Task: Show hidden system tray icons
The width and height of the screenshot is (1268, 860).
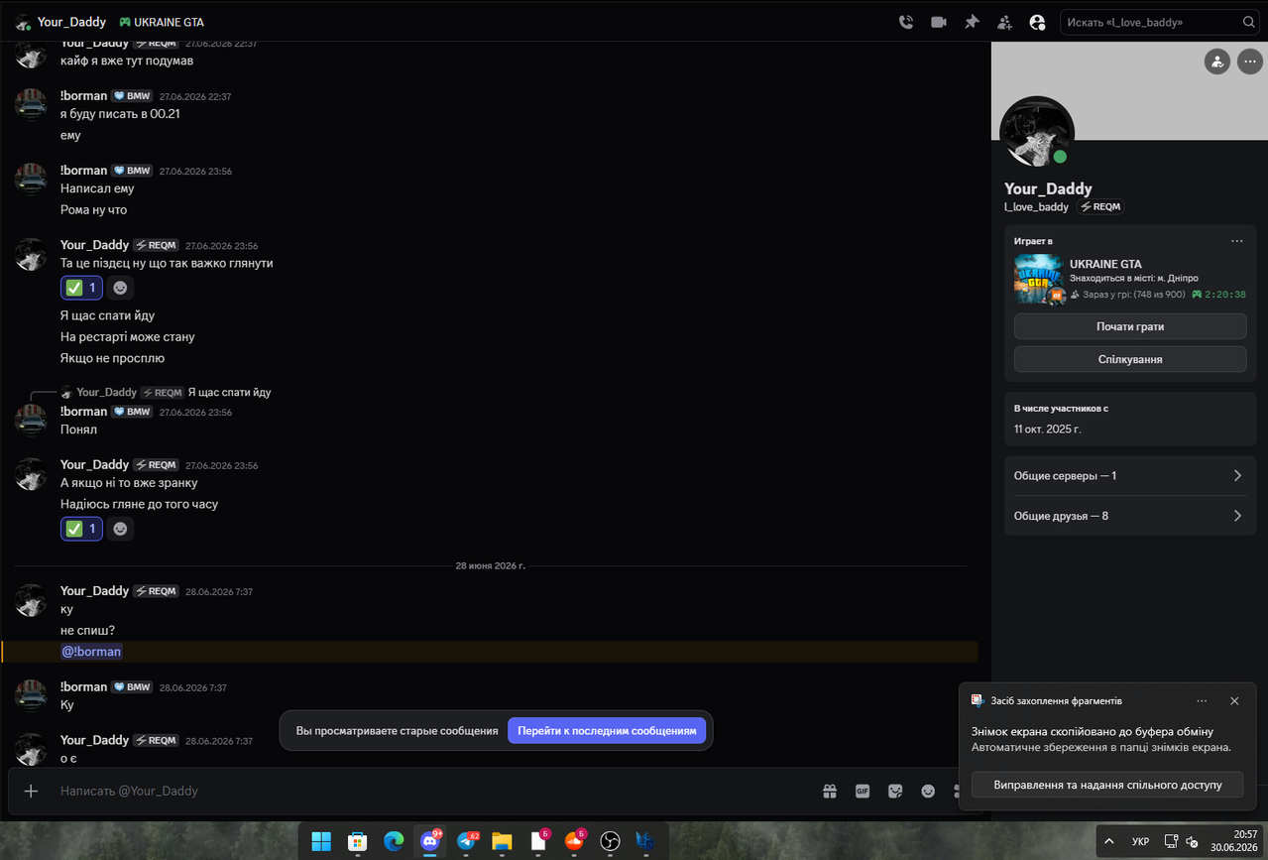Action: click(1109, 841)
